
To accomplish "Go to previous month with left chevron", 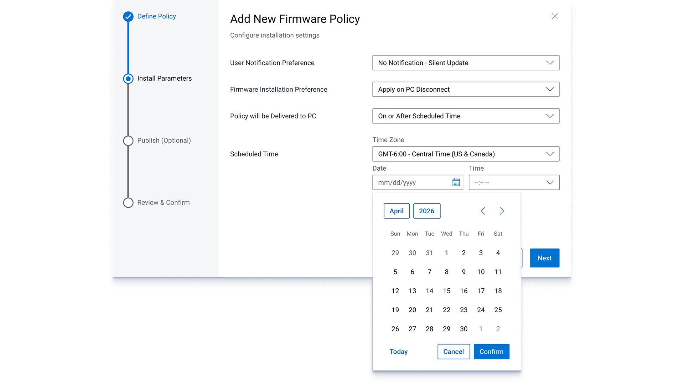I will click(x=483, y=211).
